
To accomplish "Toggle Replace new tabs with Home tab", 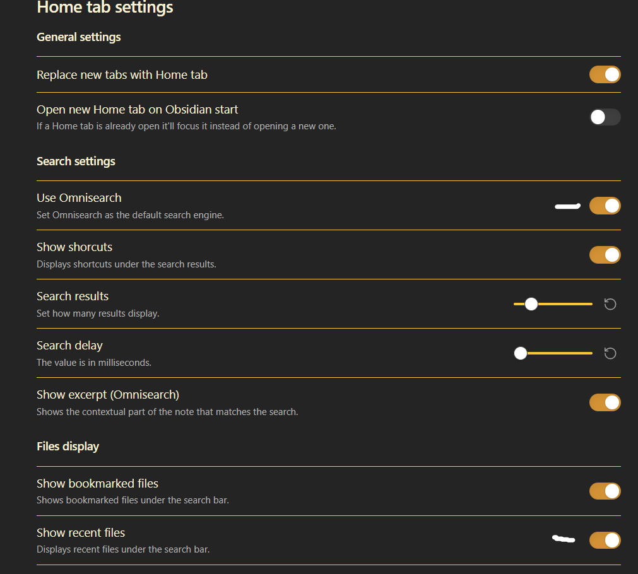I will 605,74.
